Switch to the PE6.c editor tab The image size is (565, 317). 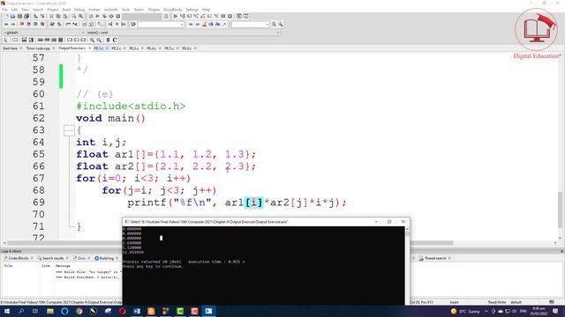tap(186, 48)
